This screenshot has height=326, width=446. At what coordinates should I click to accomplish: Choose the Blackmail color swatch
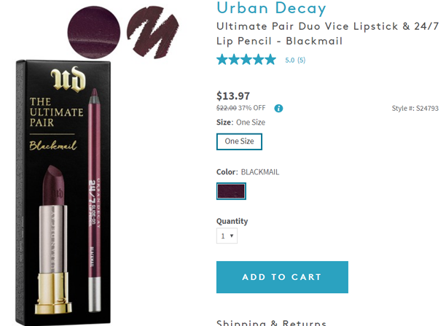click(231, 191)
